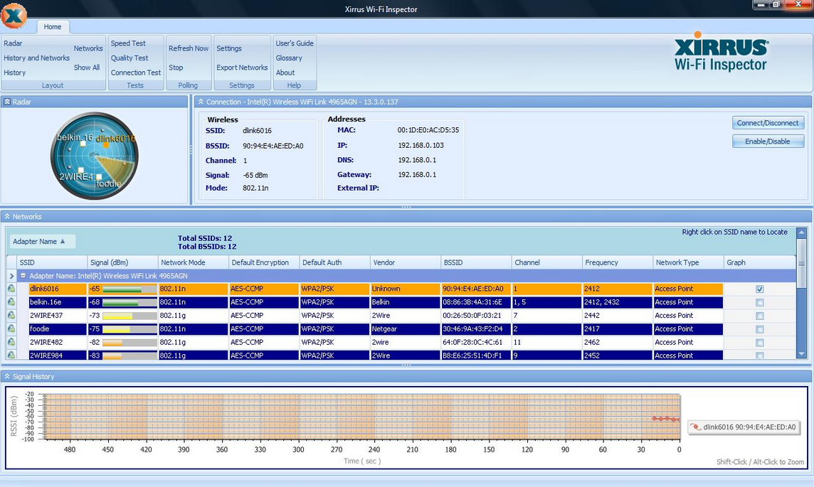Click the 2WIRE4 marker on the radar
Image resolution: width=814 pixels, height=487 pixels.
tap(80, 170)
